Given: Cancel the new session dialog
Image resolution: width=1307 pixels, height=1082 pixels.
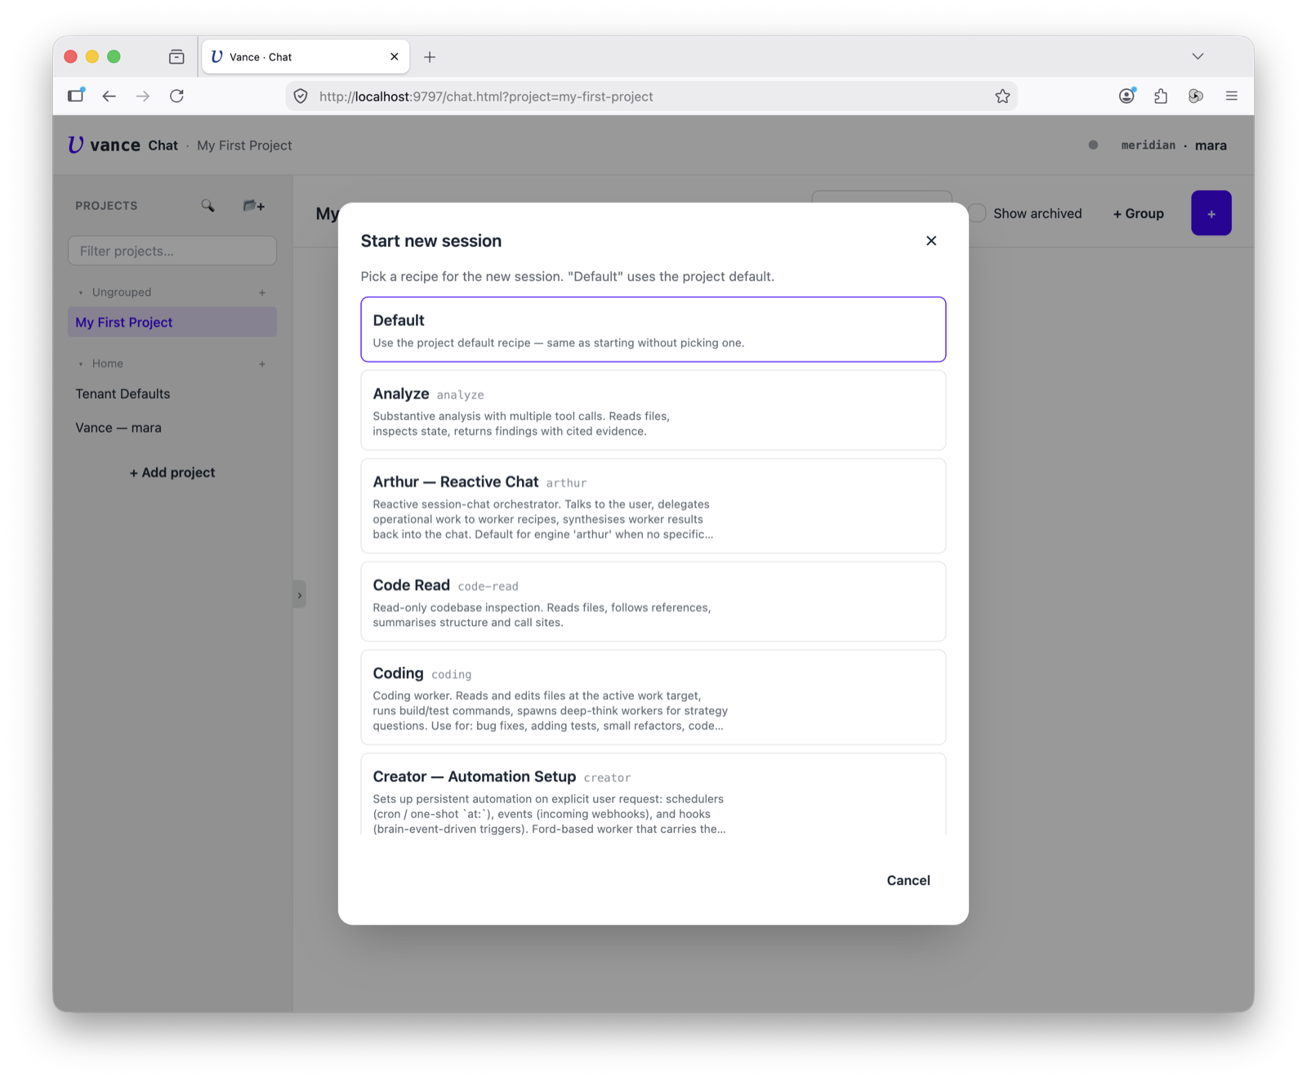Looking at the screenshot, I should [x=908, y=880].
